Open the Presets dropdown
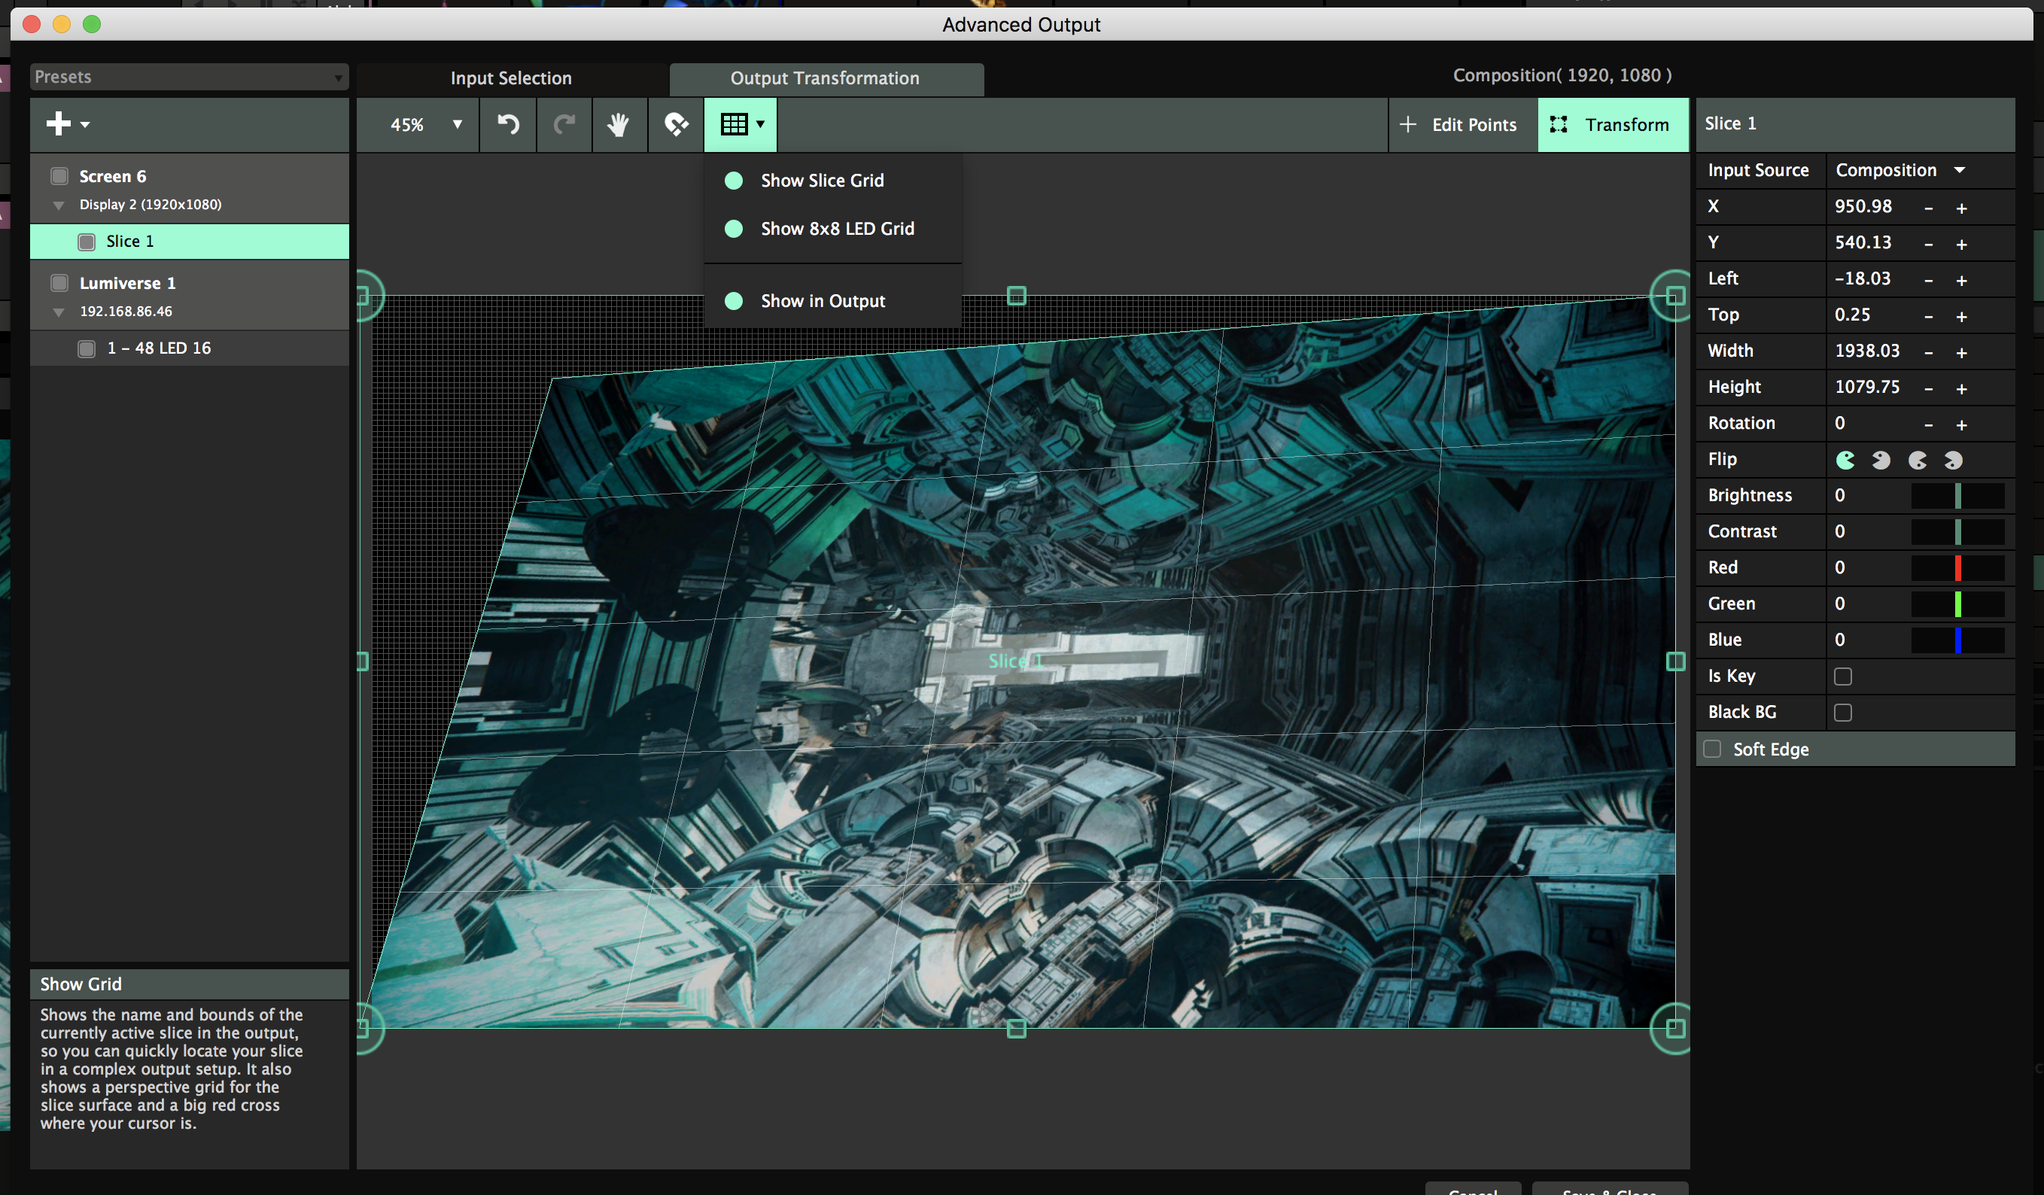 188,77
